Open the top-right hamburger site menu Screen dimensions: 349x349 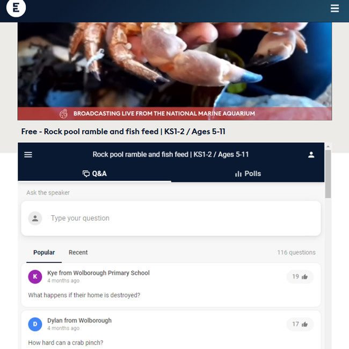[x=335, y=9]
